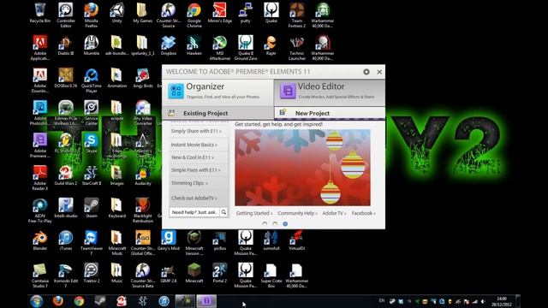This screenshot has height=308, width=548.
Task: Select the Audacity desktop icon
Action: 143,175
